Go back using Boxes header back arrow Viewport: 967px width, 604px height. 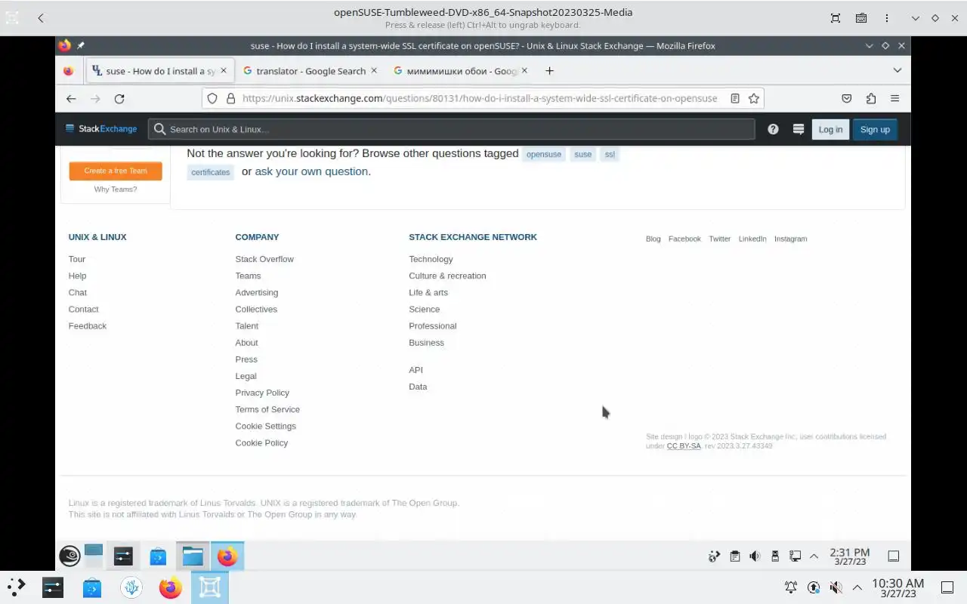41,18
